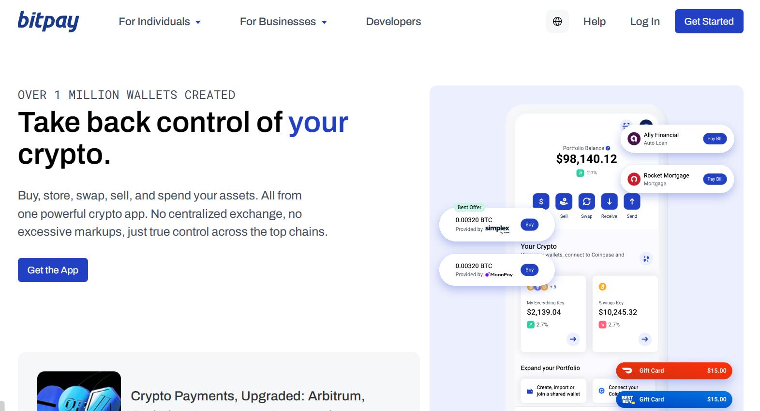
Task: Click the red DoorDash Gift Card banner
Action: pyautogui.click(x=674, y=370)
